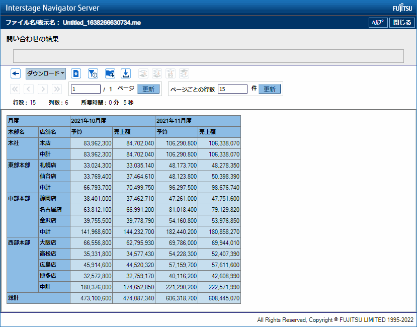This screenshot has height=327, width=417.
Task: Click the 札幌店 store cell
Action: [x=54, y=165]
